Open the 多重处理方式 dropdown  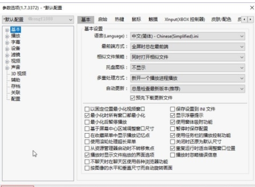tap(187, 78)
